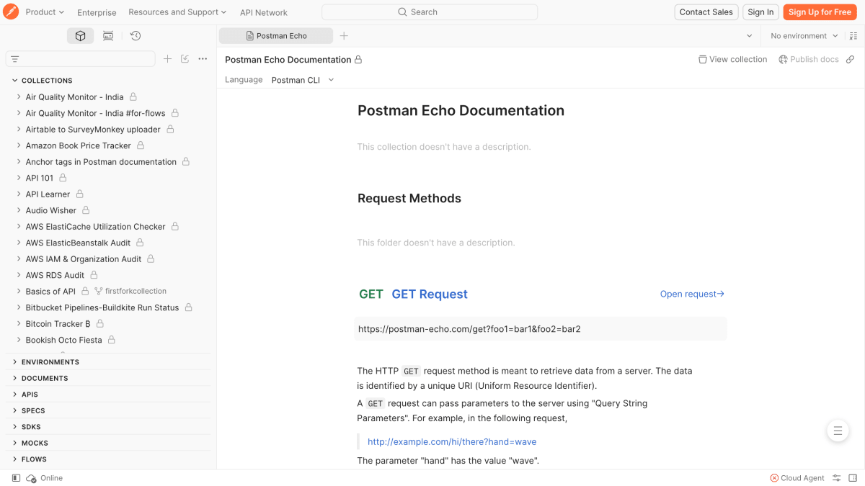Expand the SPECS section
The height and width of the screenshot is (486, 865).
point(14,410)
